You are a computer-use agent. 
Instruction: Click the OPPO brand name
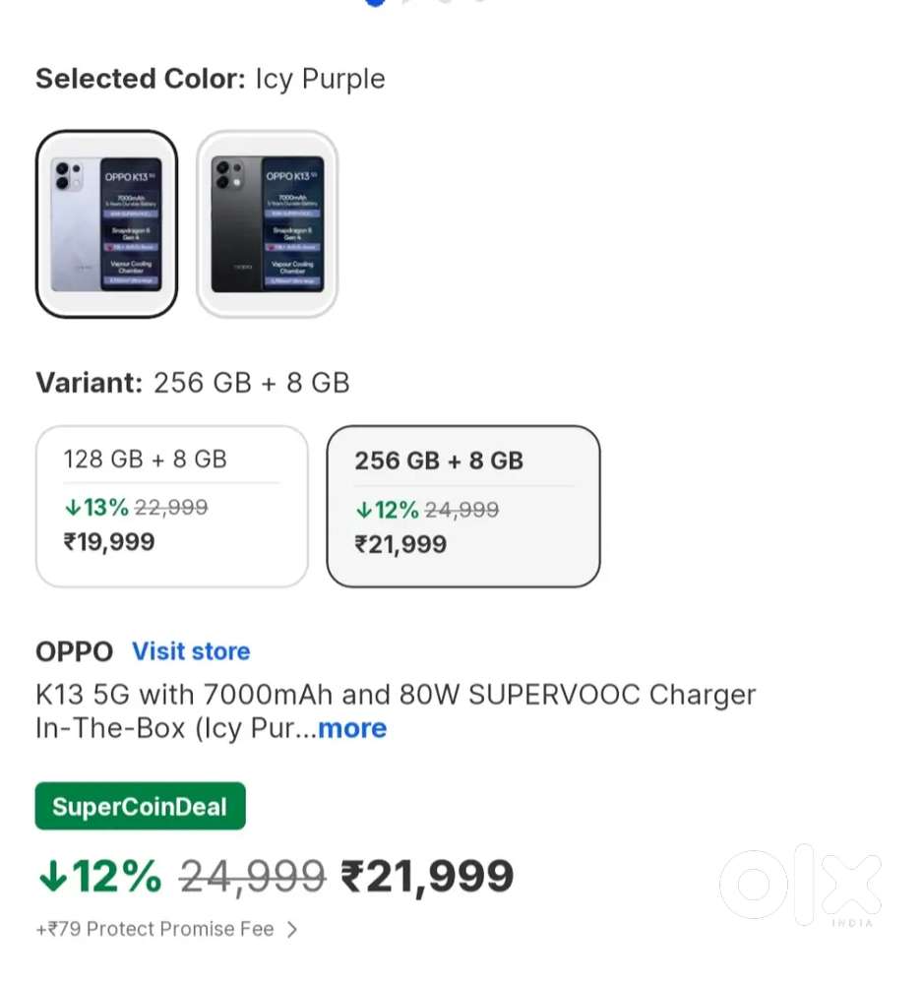point(74,651)
